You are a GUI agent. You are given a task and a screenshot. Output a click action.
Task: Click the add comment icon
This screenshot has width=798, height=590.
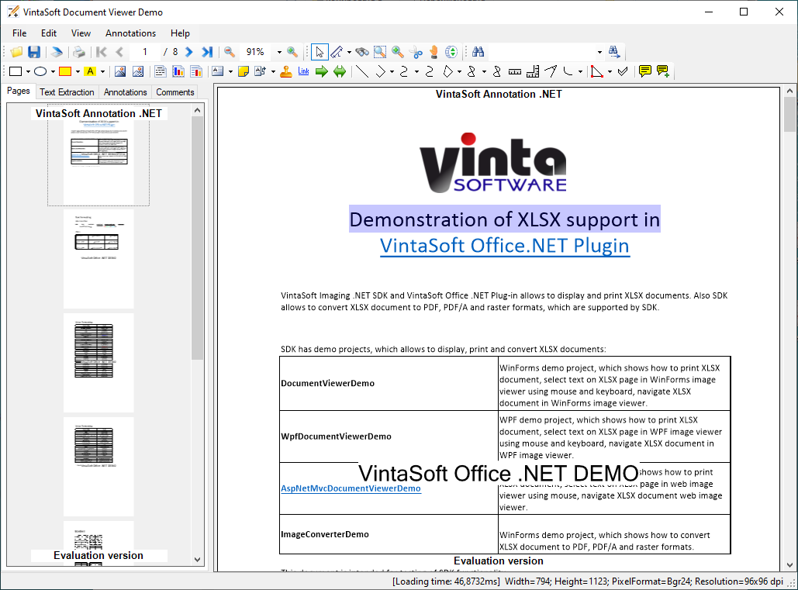tap(662, 72)
